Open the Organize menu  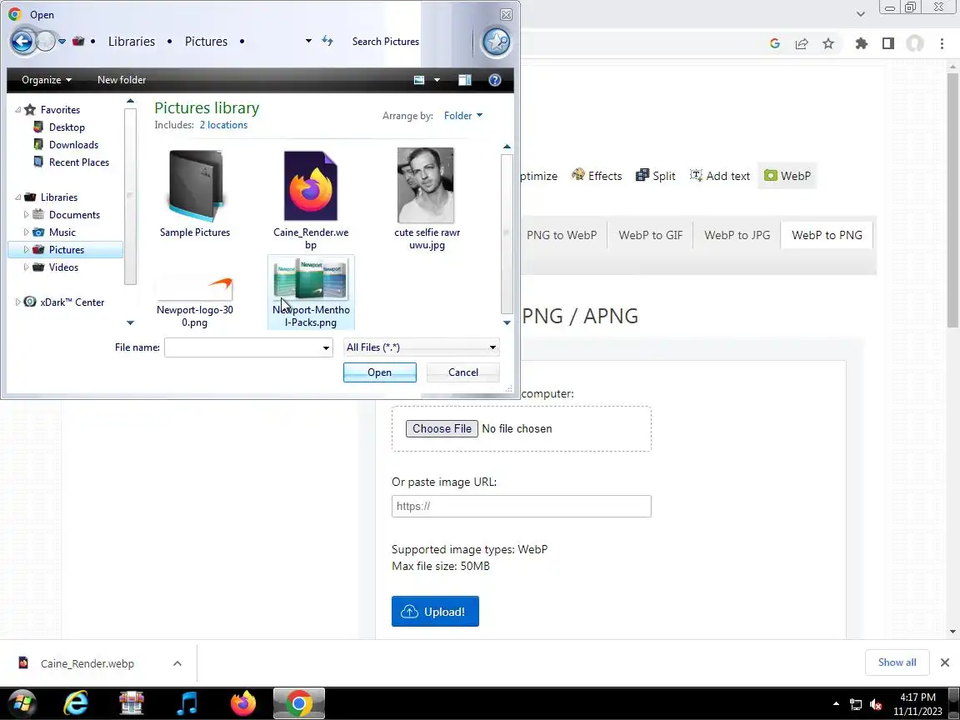(x=47, y=80)
